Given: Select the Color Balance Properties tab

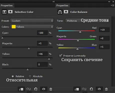Looking at the screenshot, I should tap(62, 6).
